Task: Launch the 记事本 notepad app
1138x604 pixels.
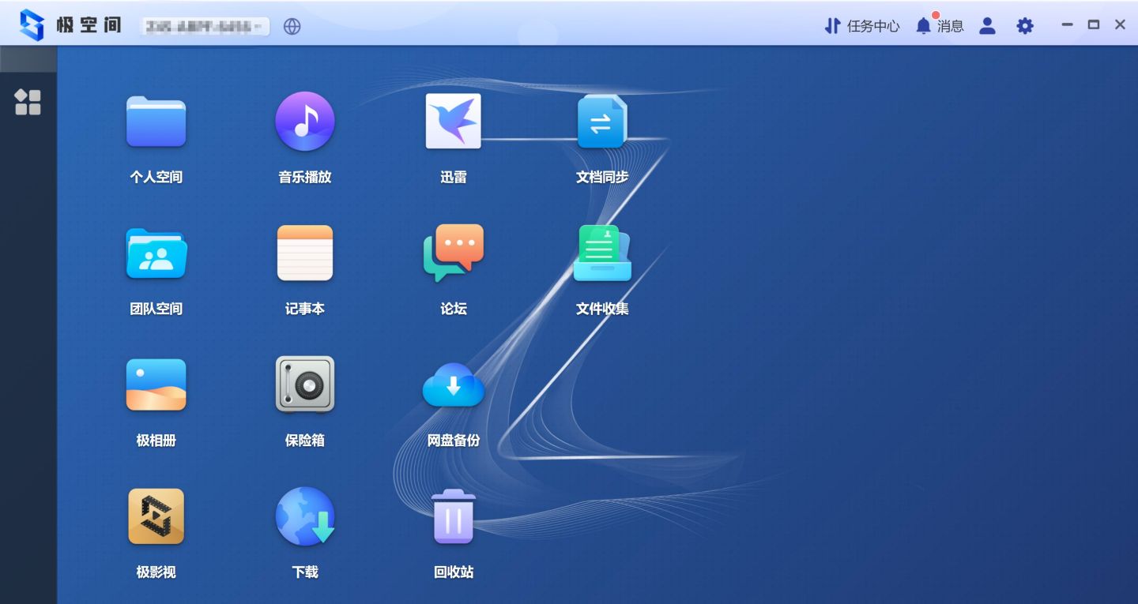Action: (x=305, y=253)
